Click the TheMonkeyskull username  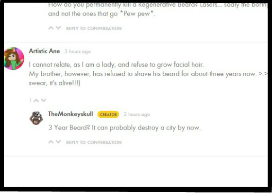click(70, 114)
